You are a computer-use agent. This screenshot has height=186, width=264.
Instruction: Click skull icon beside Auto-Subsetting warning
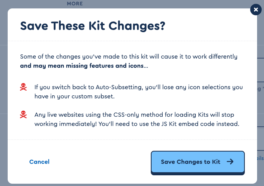pyautogui.click(x=23, y=87)
